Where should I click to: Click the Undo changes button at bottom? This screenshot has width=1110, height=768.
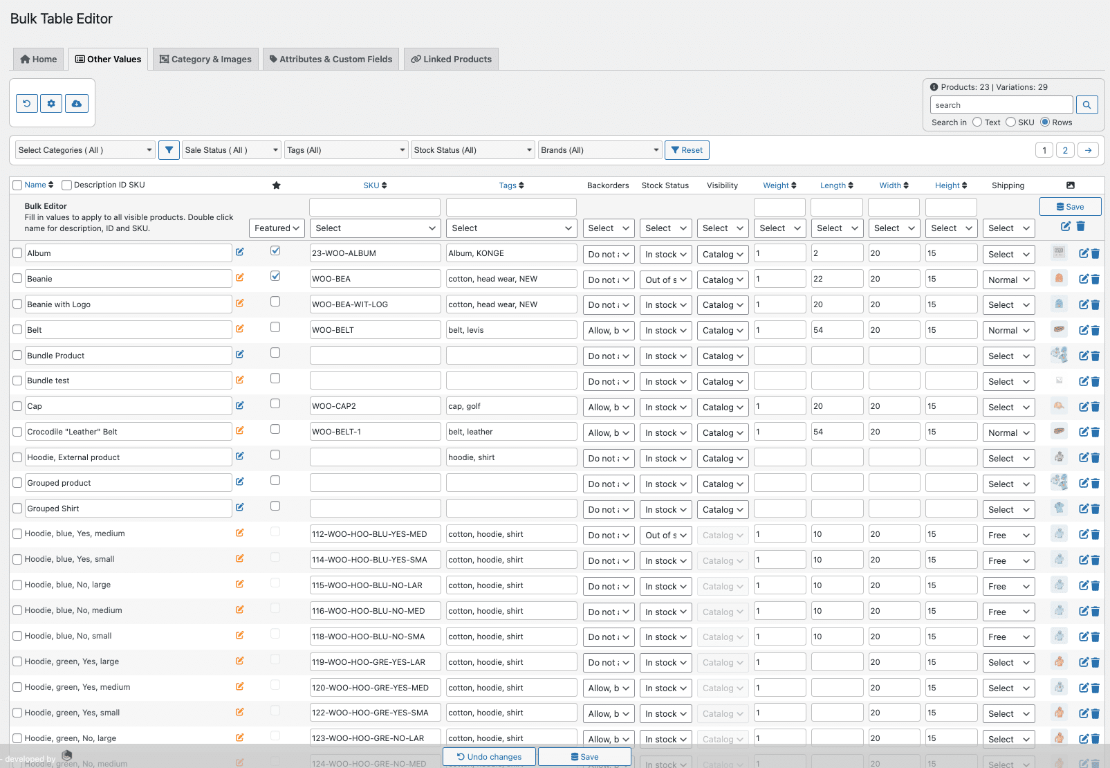pos(488,756)
